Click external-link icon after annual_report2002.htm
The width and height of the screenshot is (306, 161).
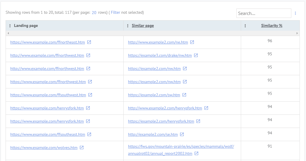tap(196, 153)
